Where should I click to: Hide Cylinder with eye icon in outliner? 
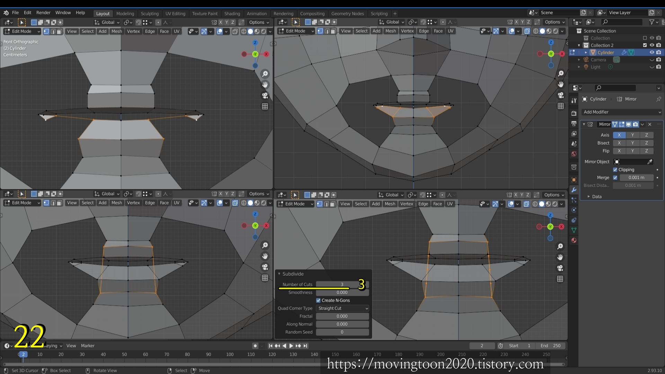coord(652,52)
